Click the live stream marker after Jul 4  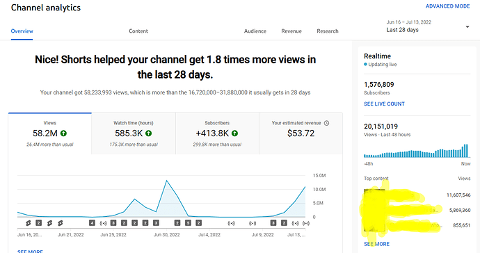pyautogui.click(x=232, y=223)
